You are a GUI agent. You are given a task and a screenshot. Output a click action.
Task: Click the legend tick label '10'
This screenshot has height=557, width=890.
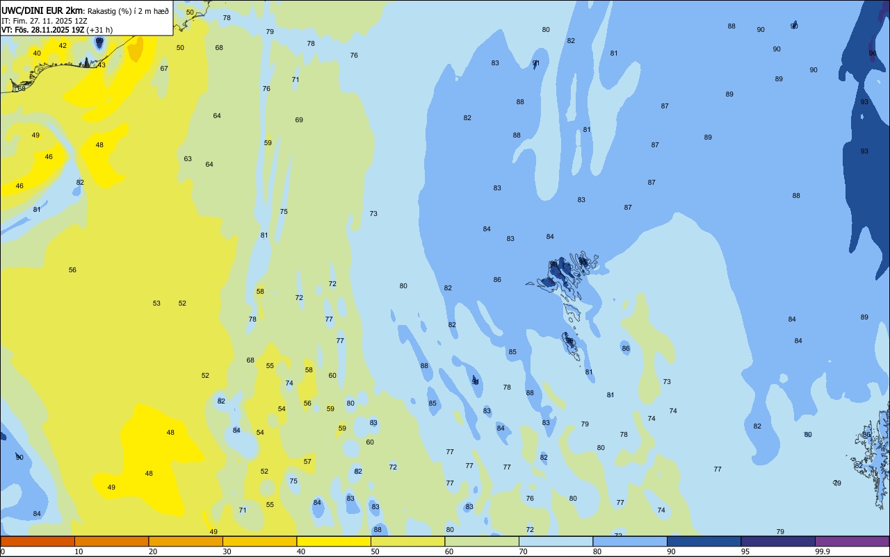coord(79,551)
